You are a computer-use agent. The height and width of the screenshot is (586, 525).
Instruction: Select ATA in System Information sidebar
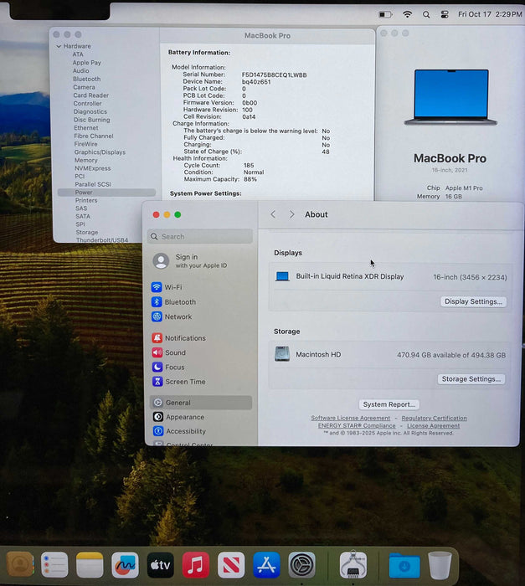click(x=78, y=54)
